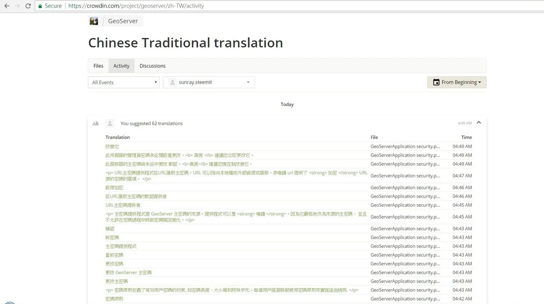Open the All Events dropdown

click(x=124, y=82)
